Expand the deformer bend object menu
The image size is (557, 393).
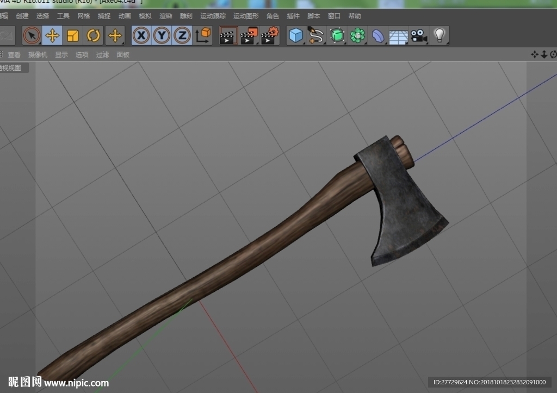(x=378, y=35)
